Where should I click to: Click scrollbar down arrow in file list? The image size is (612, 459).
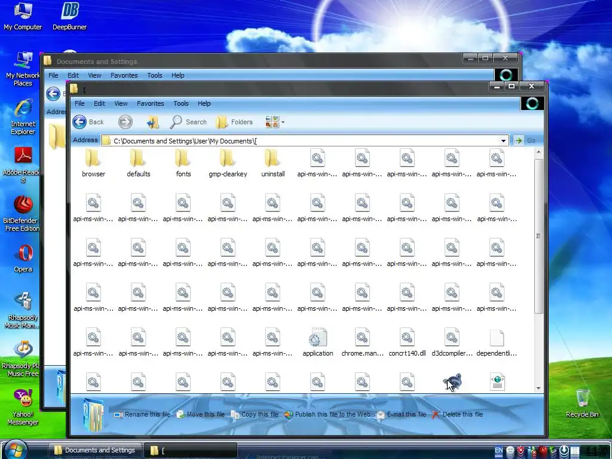pyautogui.click(x=538, y=388)
